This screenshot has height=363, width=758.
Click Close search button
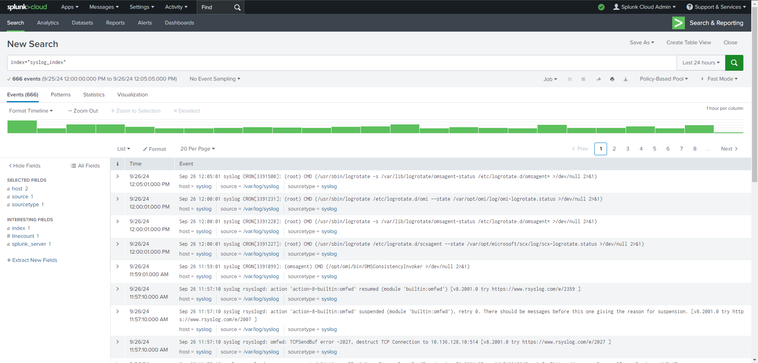coord(730,42)
